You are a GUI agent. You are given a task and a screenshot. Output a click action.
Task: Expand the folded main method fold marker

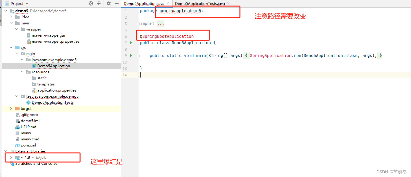tap(138, 56)
